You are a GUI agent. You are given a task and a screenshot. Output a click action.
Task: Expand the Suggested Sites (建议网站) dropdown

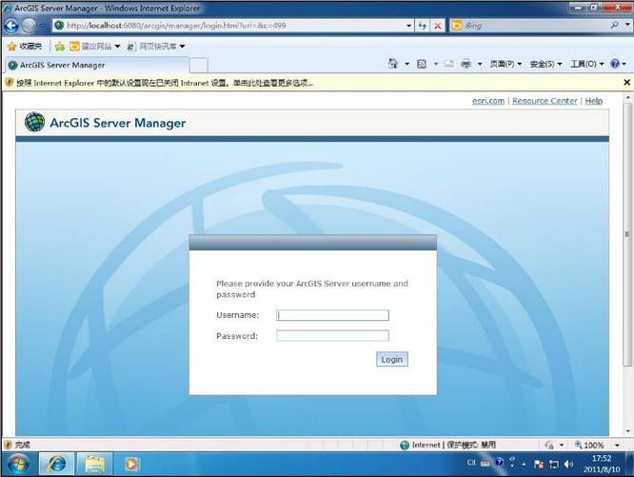point(117,47)
